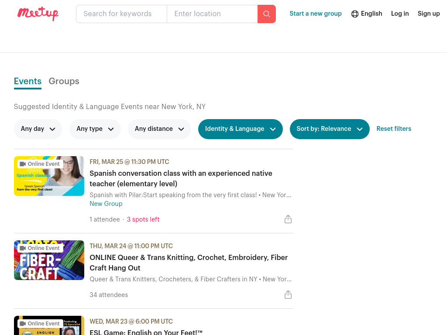Share the Spanish conversation class event
447x335 pixels.
coord(288,219)
